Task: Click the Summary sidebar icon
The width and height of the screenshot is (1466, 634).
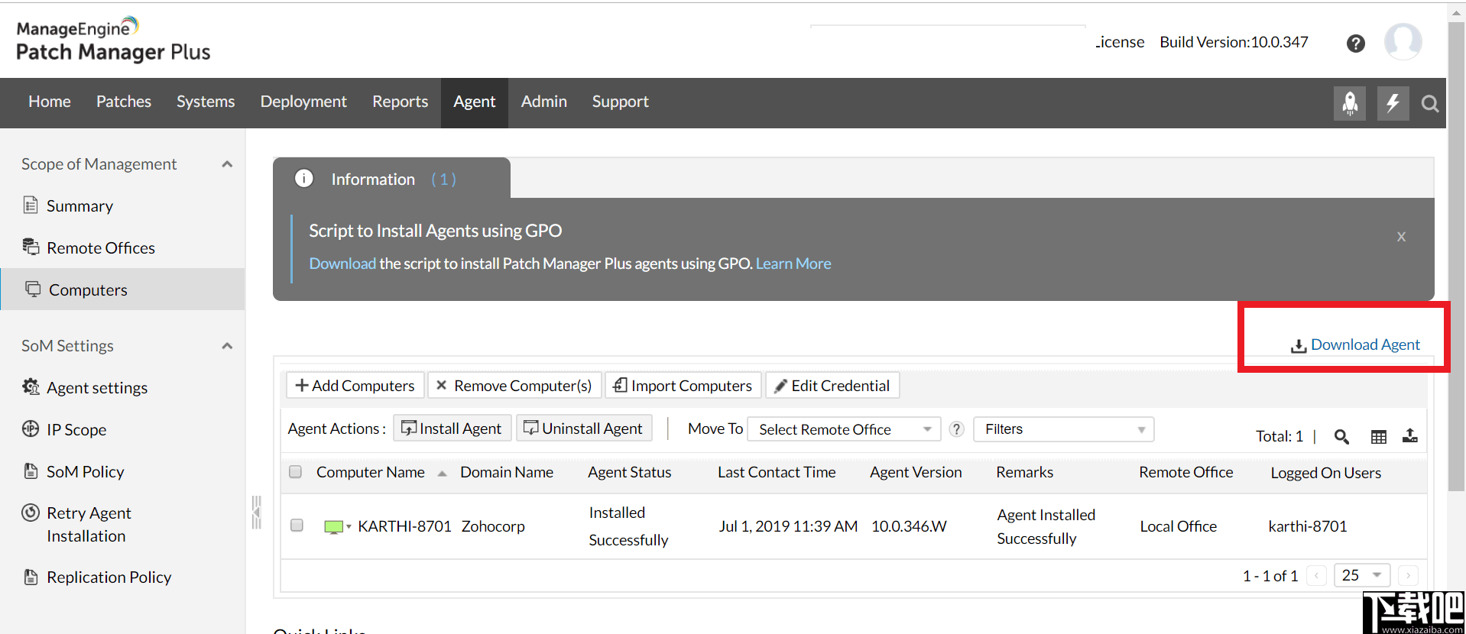Action: pyautogui.click(x=31, y=205)
